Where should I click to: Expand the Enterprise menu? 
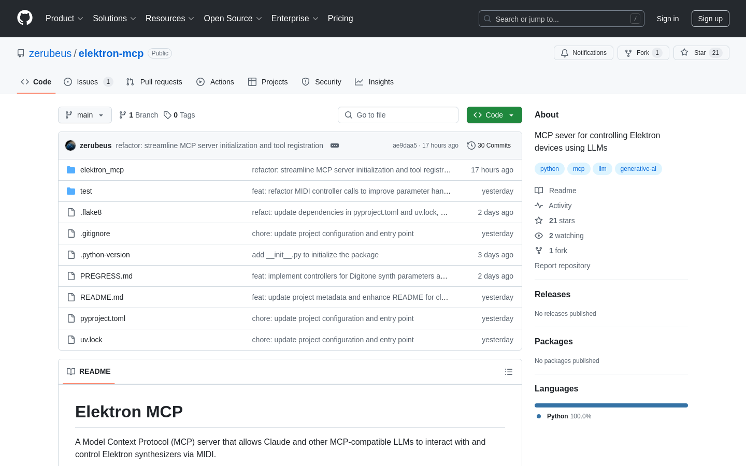295,18
